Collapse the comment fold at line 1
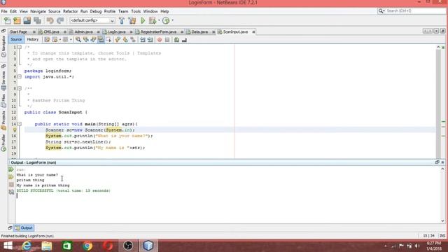 pyautogui.click(x=20, y=47)
